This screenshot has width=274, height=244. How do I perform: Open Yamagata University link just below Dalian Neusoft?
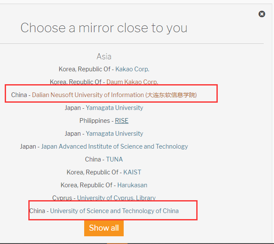click(114, 108)
